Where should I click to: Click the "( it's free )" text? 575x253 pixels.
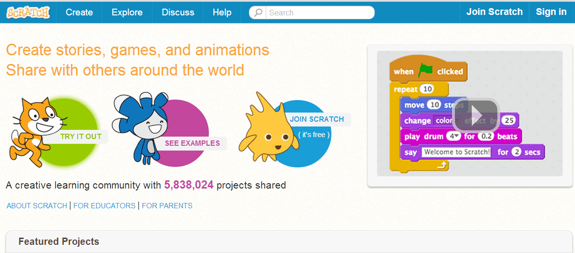[314, 135]
